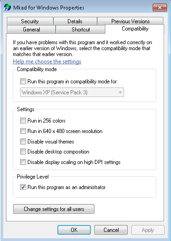Viewport: 171px width, 241px height.
Task: Click Change settings for all users button
Action: 54,209
